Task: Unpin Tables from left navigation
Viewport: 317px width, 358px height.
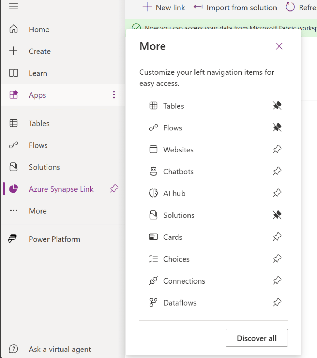Action: (277, 106)
